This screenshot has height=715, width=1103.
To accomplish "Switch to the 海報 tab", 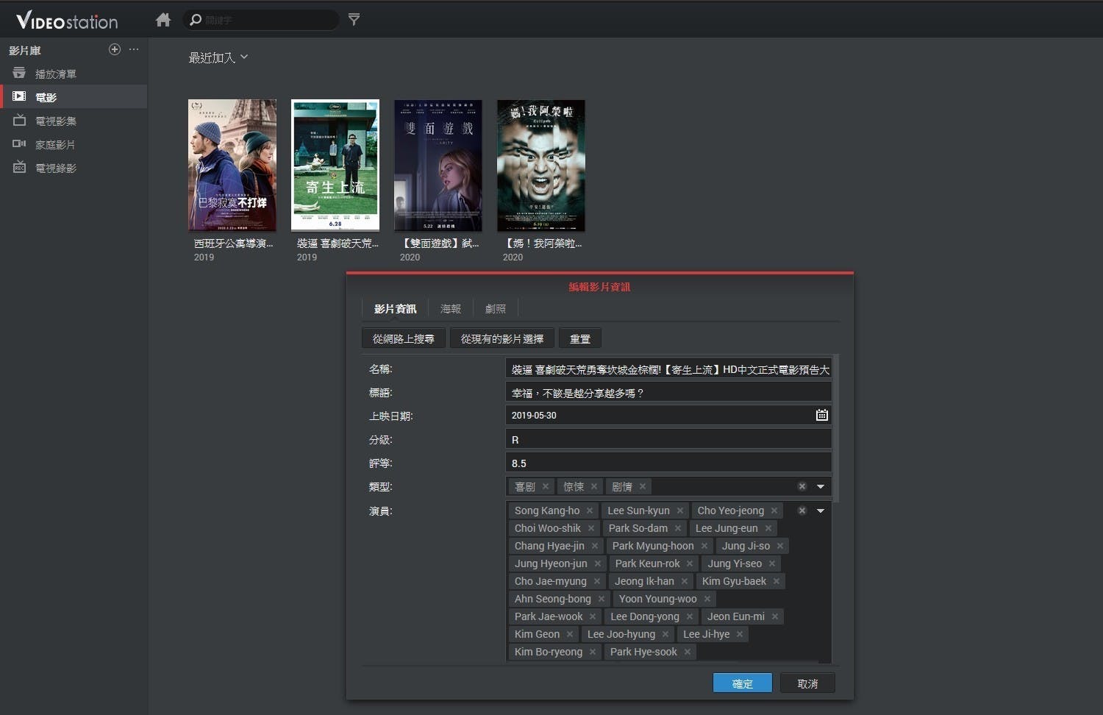I will pyautogui.click(x=451, y=309).
